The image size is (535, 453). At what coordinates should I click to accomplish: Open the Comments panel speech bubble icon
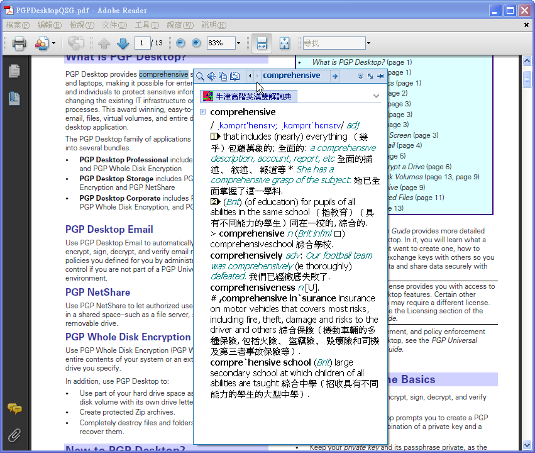pyautogui.click(x=14, y=408)
